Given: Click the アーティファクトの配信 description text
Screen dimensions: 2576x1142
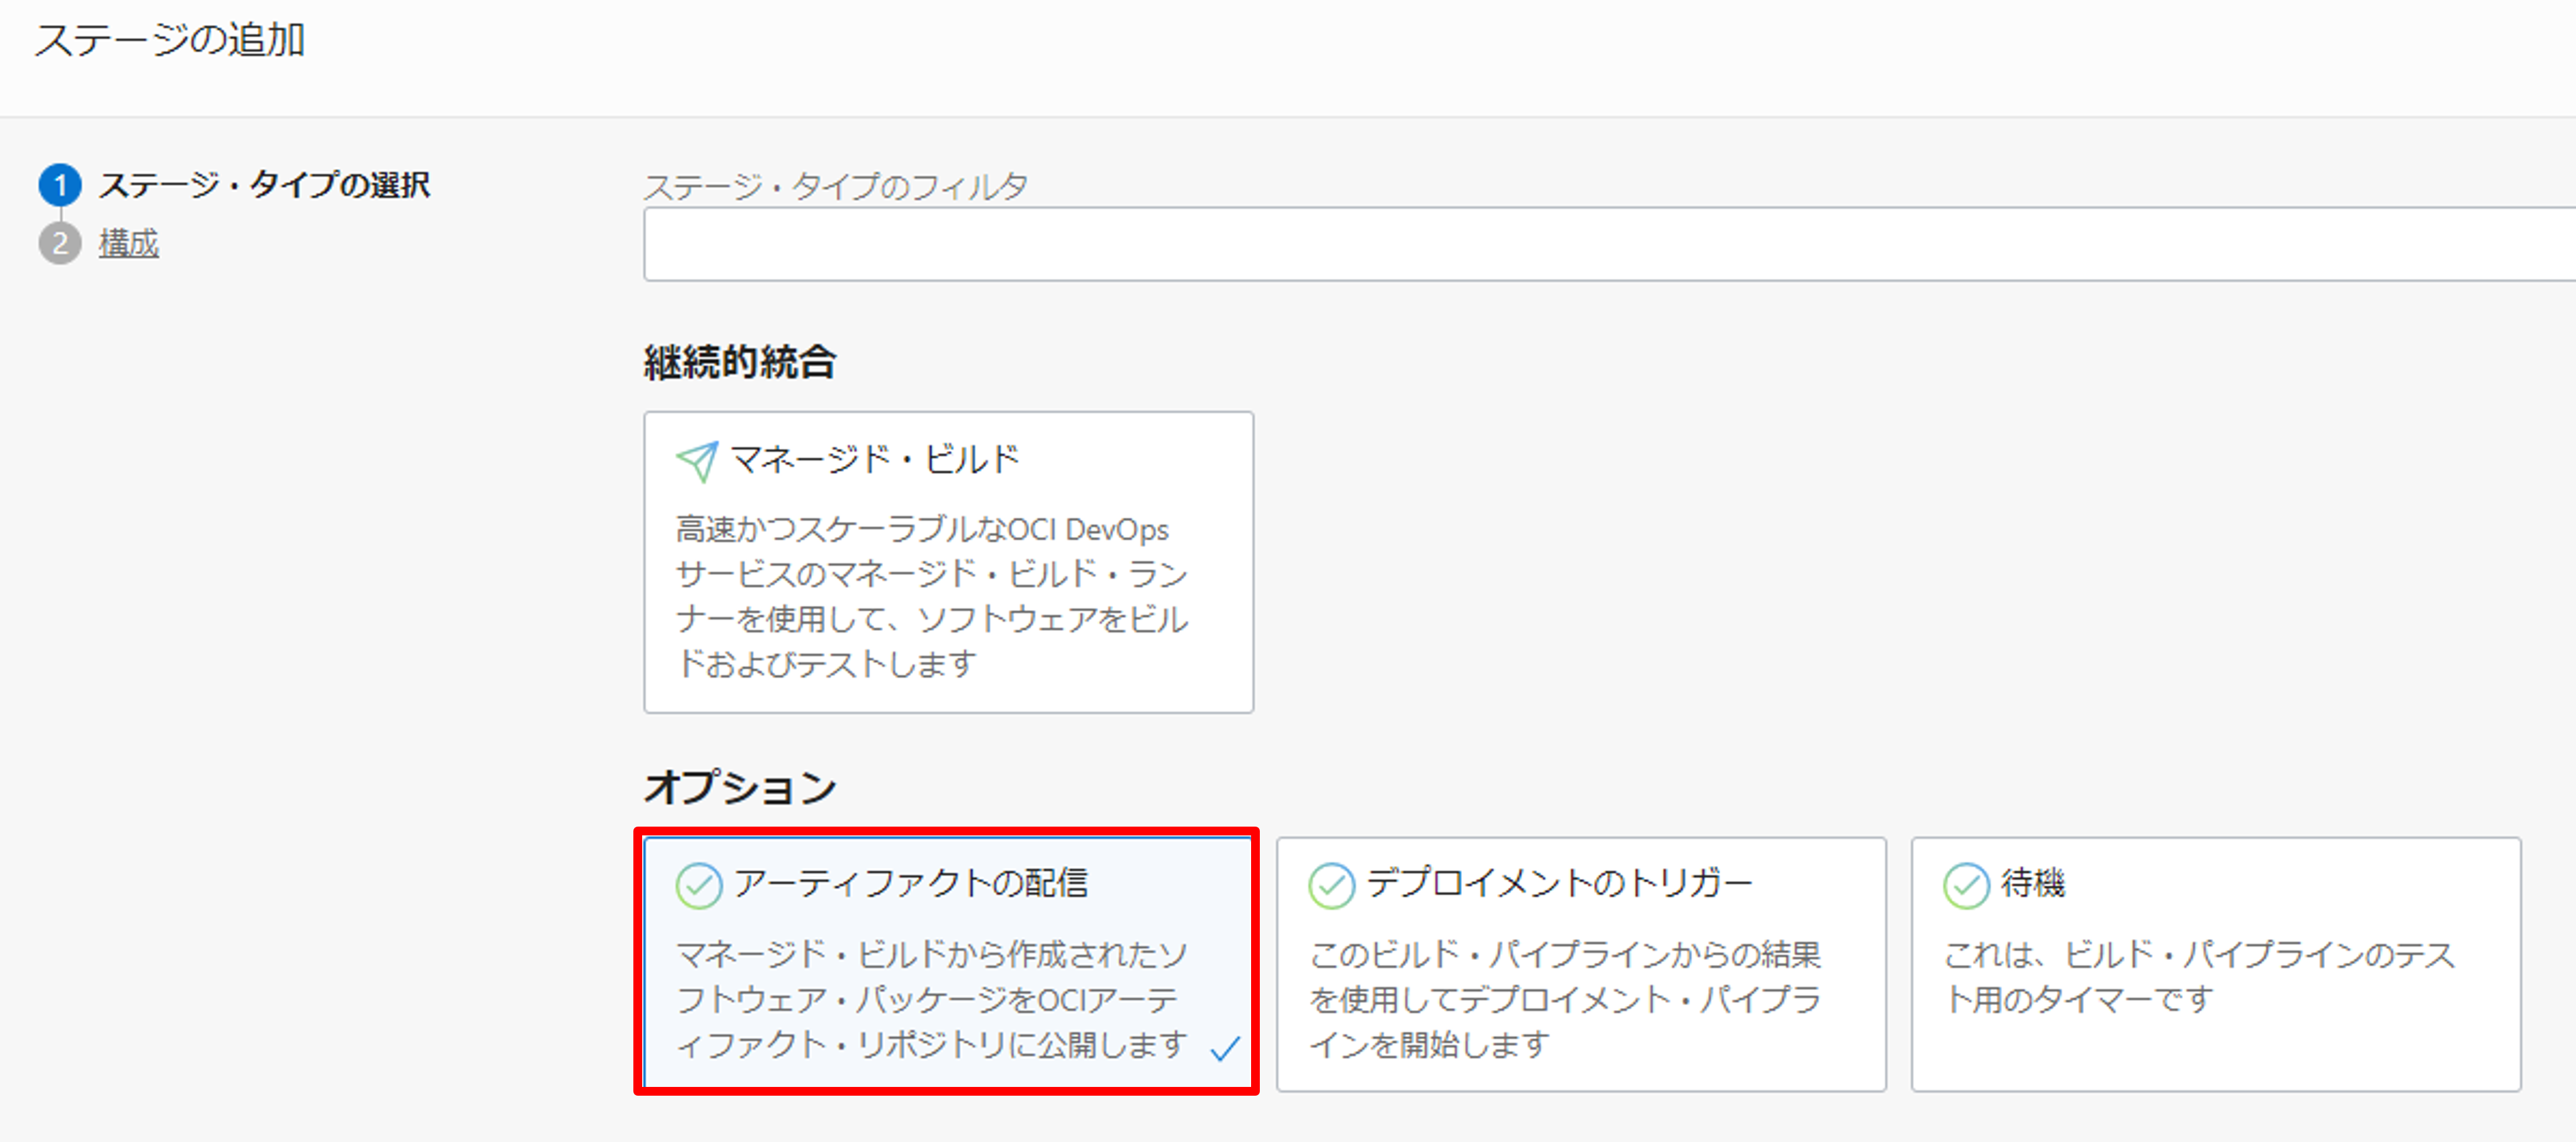Looking at the screenshot, I should click(x=931, y=999).
